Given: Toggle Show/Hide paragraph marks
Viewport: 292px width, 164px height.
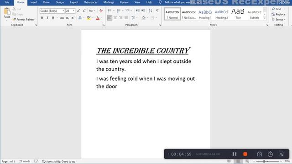Looking at the screenshot, I should click(157, 11).
